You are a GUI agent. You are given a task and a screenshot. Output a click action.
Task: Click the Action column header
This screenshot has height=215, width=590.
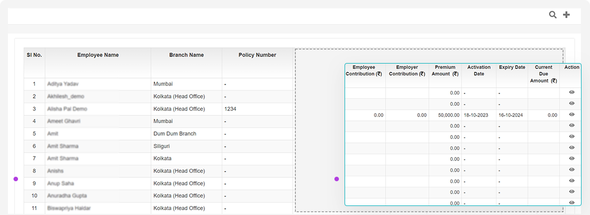(571, 68)
